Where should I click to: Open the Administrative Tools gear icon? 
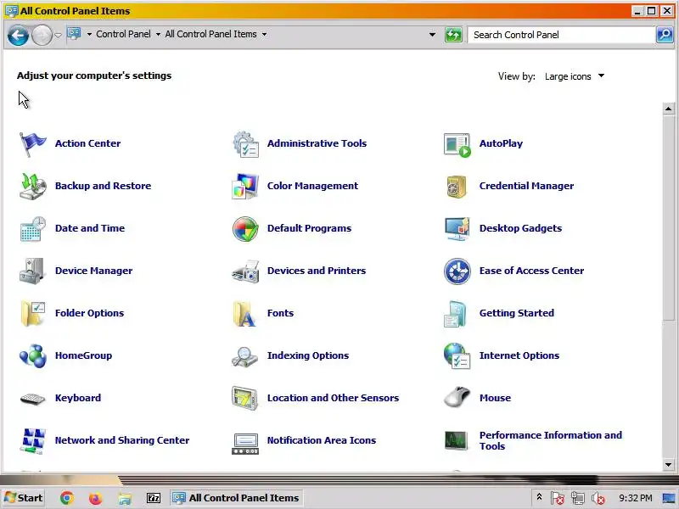(245, 143)
